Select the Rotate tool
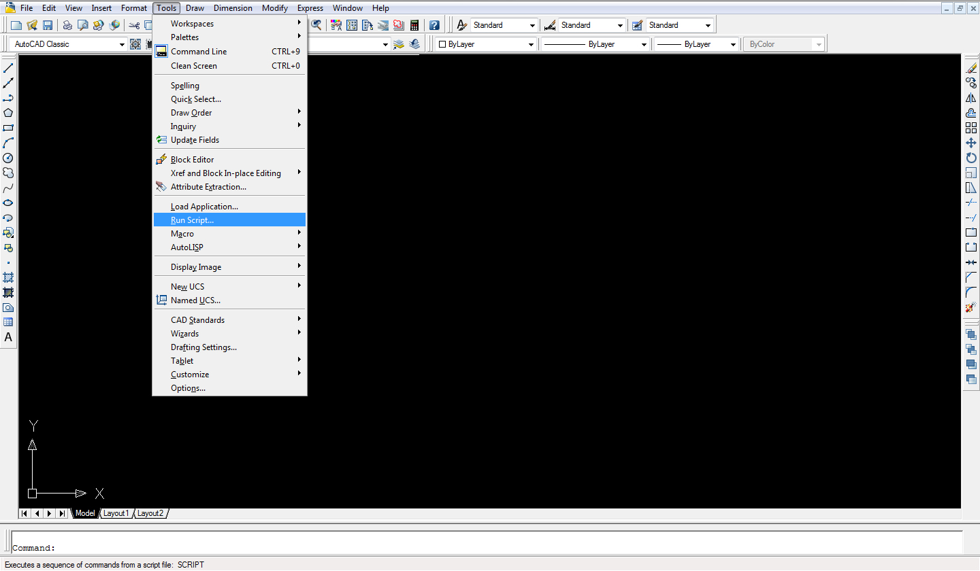The image size is (980, 571). (x=971, y=157)
